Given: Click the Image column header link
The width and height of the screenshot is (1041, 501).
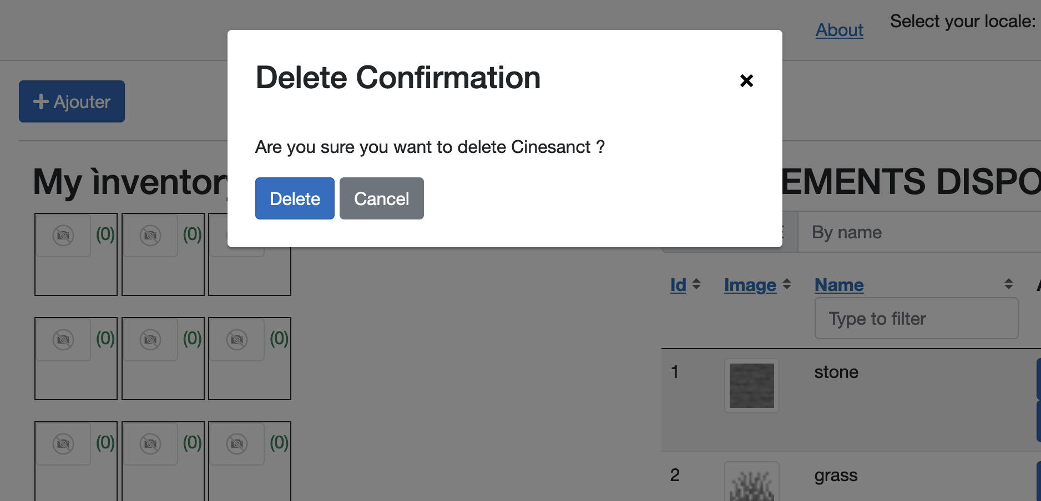Looking at the screenshot, I should 750,285.
